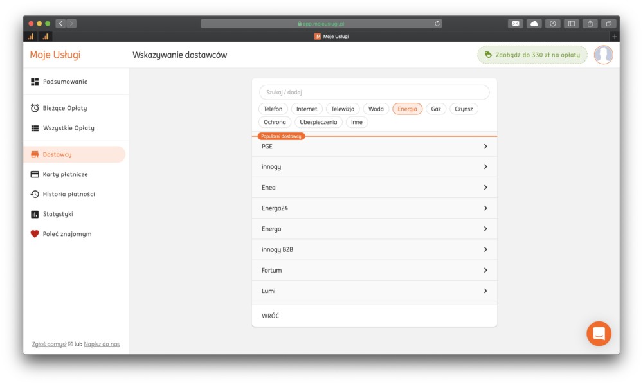Screen dimensions: 643x385
Task: Open Wszystkie Opłaty from the sidebar
Action: pyautogui.click(x=69, y=129)
